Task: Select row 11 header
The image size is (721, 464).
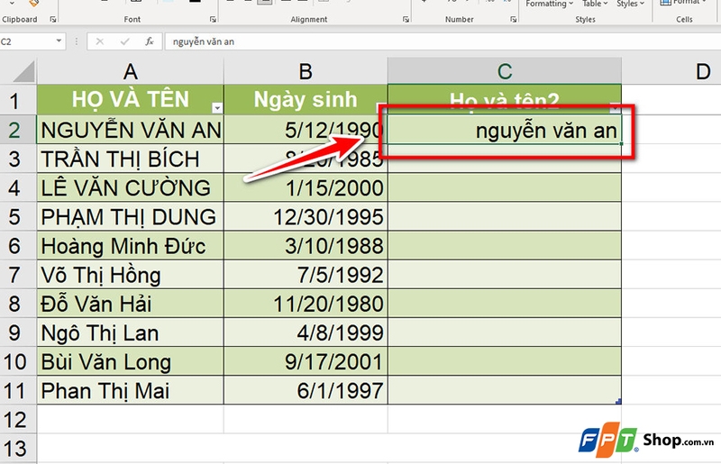Action: [18, 390]
